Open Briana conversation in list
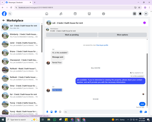Image resolution: width=152 pixels, height=122 pixels. (20, 53)
